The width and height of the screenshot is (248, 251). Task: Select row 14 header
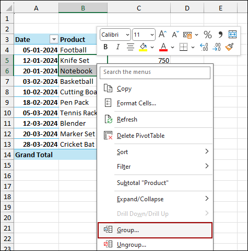[7, 155]
